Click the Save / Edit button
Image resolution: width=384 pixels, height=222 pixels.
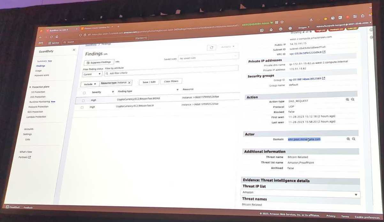(x=149, y=82)
